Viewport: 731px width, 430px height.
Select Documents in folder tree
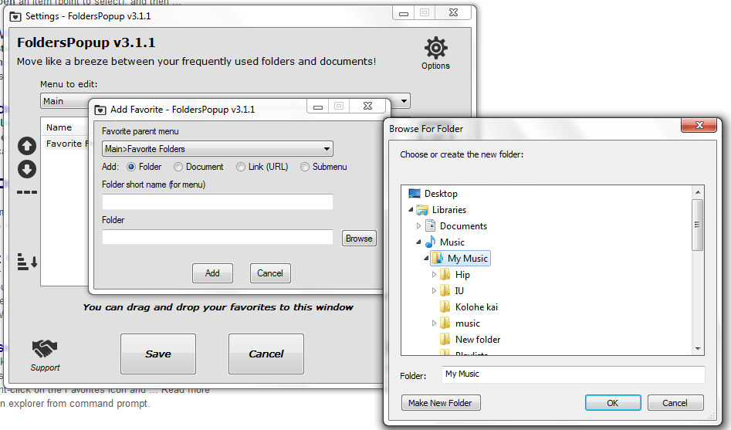pyautogui.click(x=463, y=226)
